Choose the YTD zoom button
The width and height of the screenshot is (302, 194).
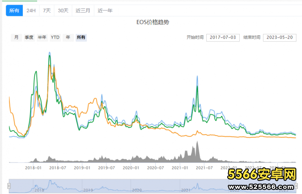pos(55,37)
